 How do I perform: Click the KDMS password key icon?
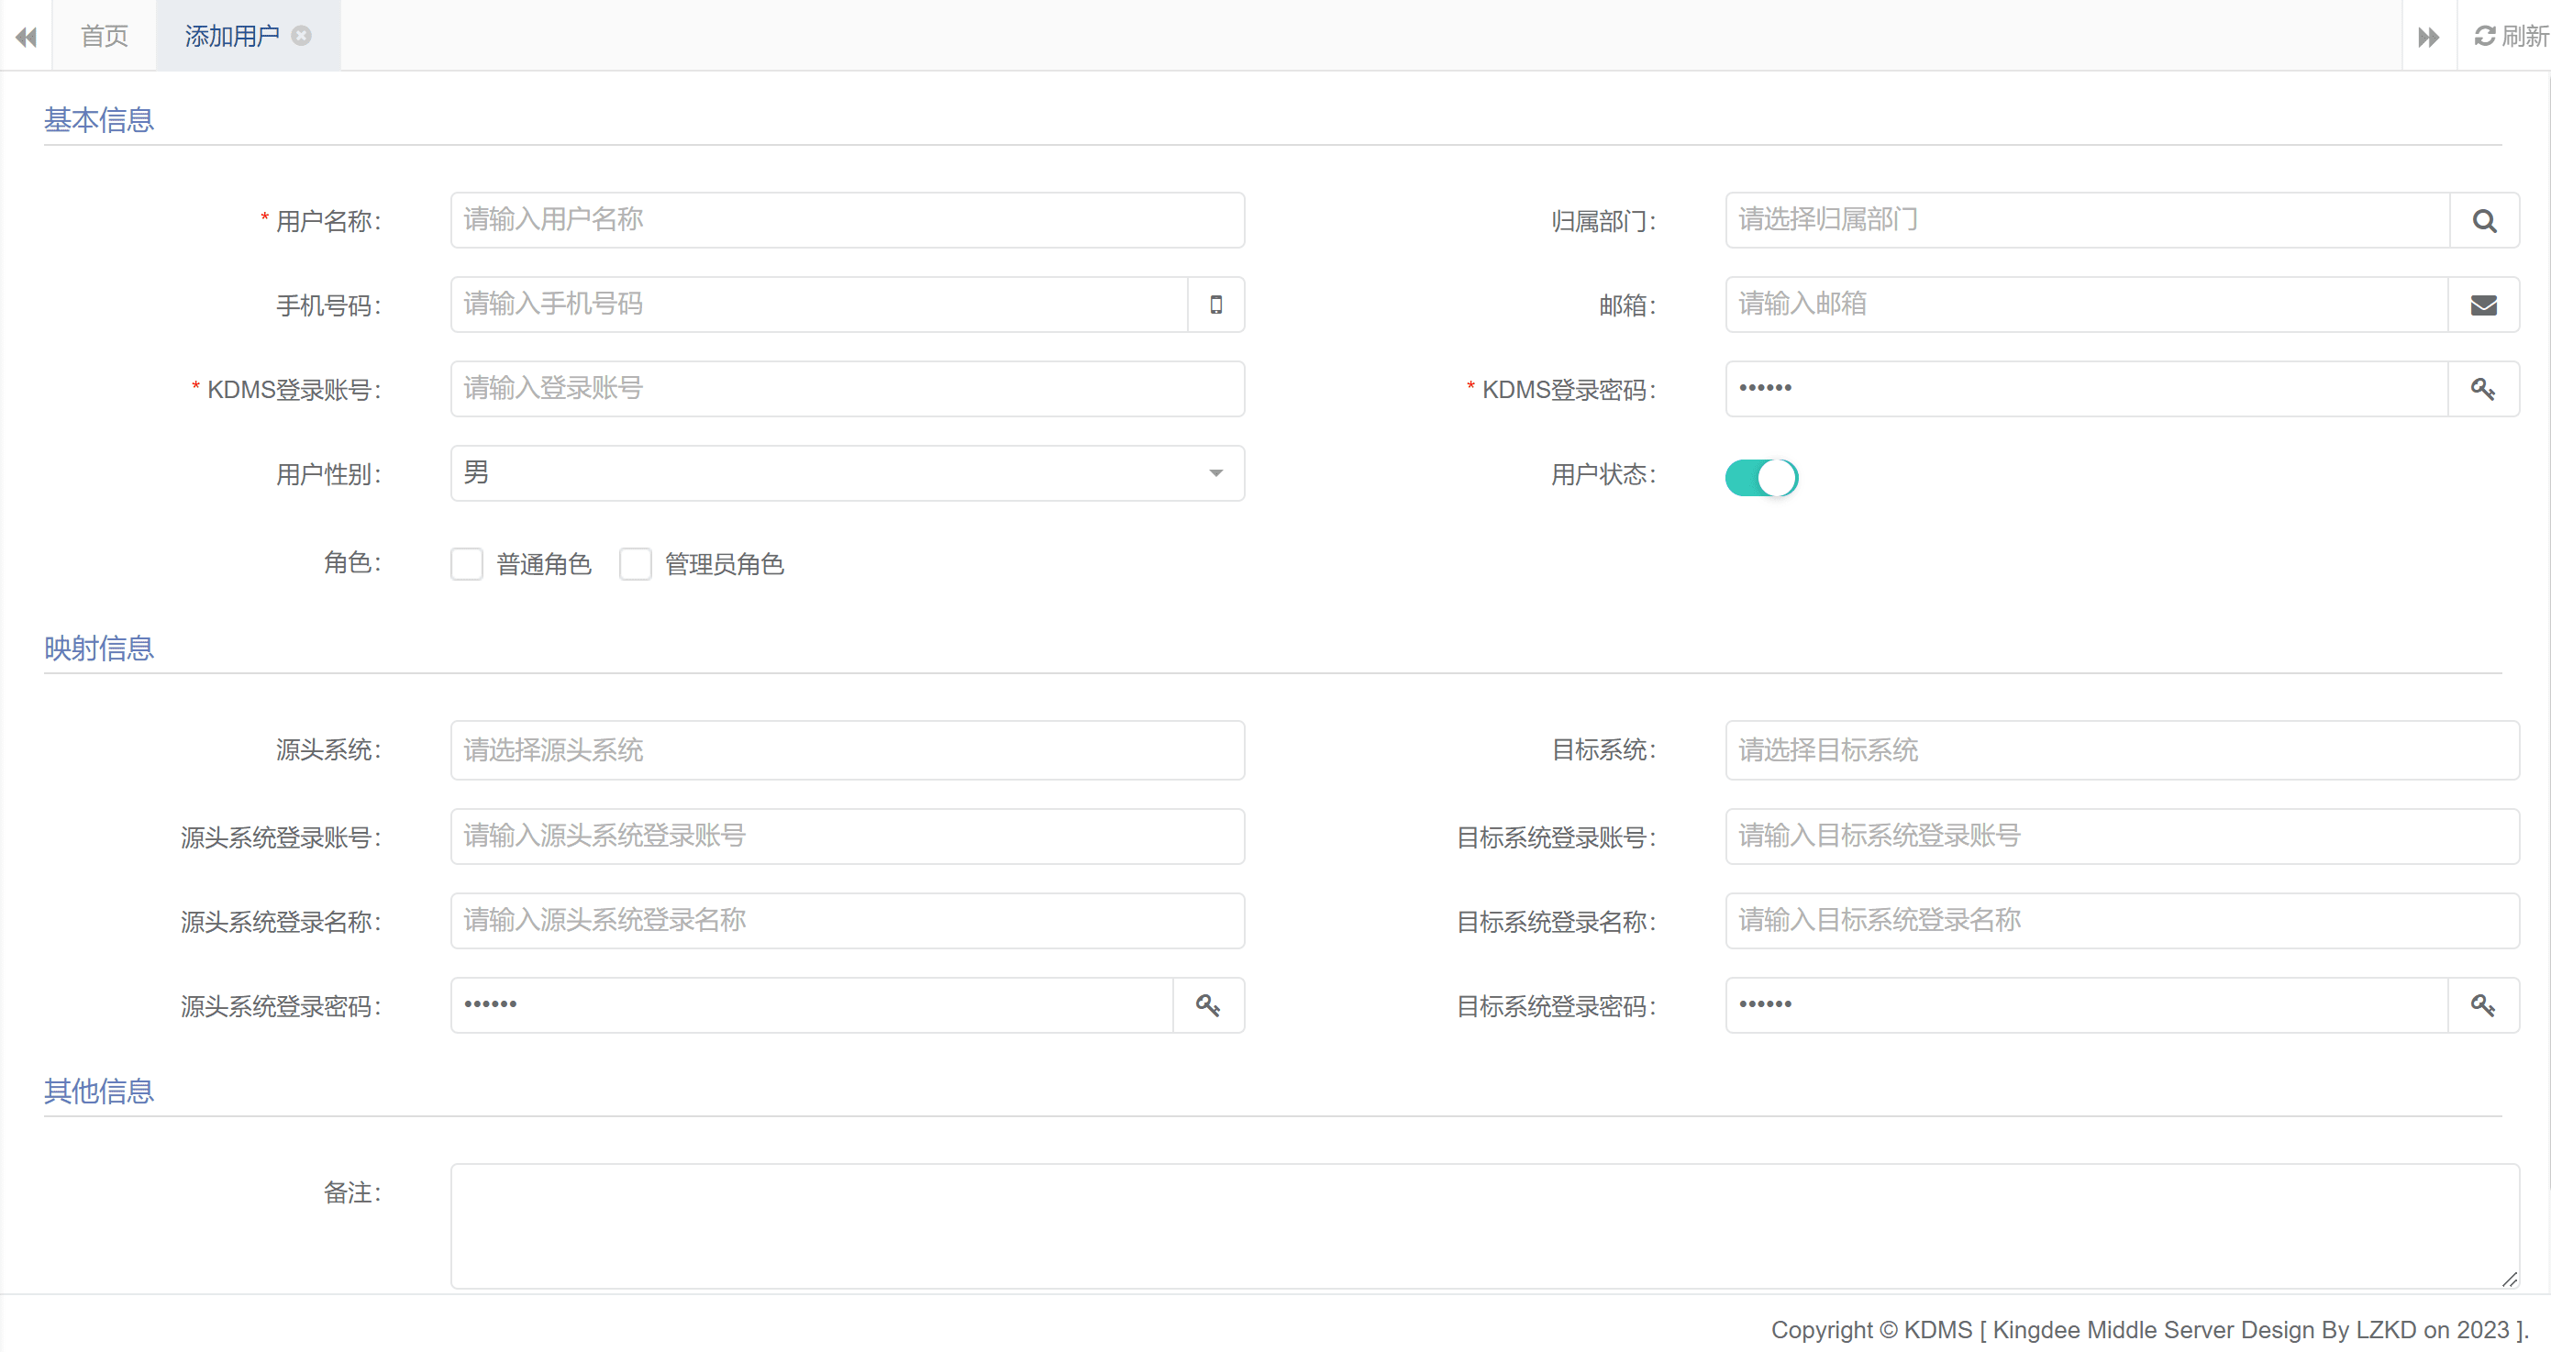pos(2484,389)
